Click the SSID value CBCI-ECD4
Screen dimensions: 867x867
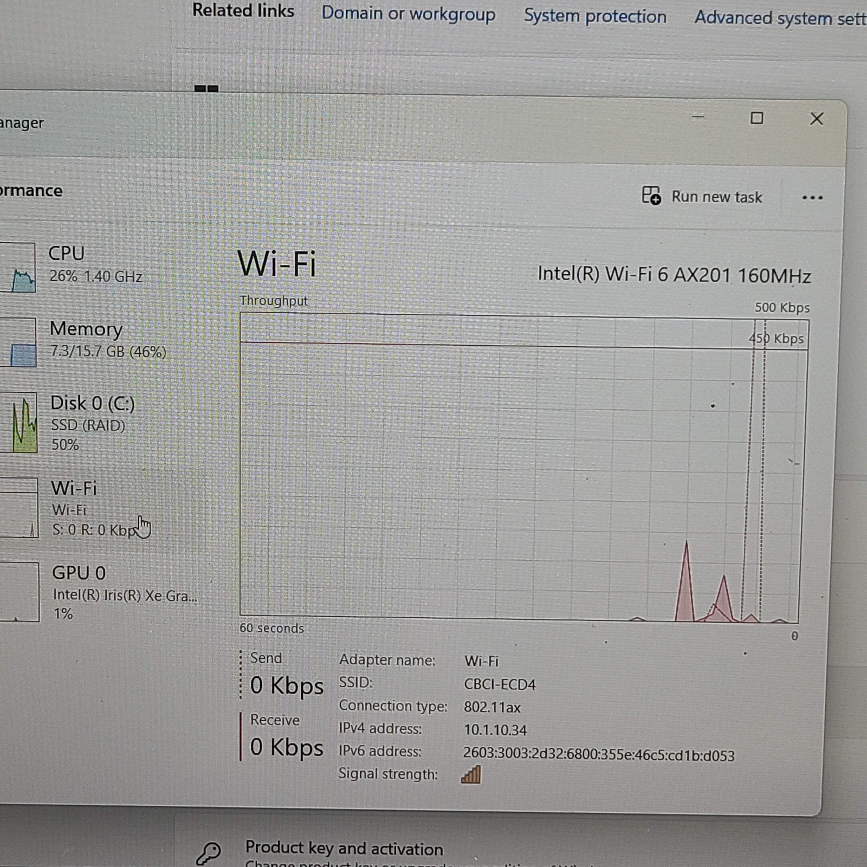(x=500, y=684)
